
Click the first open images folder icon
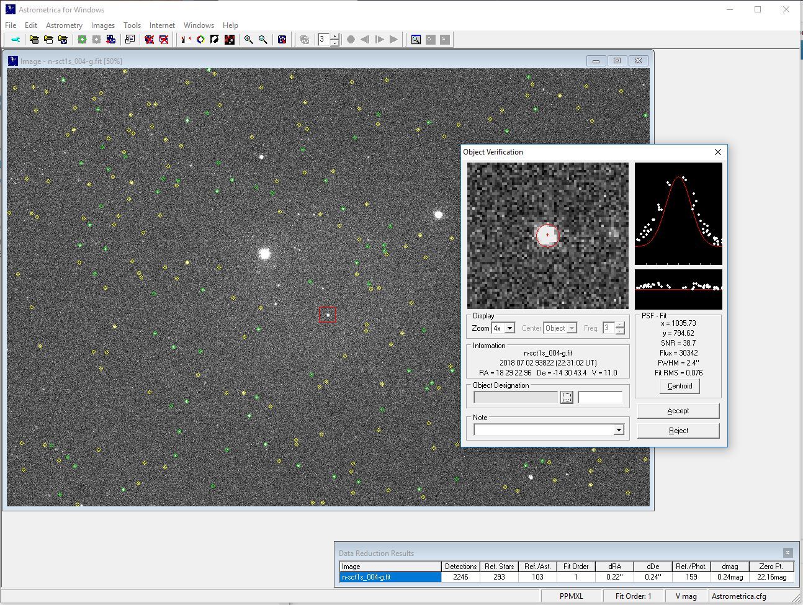(x=34, y=40)
